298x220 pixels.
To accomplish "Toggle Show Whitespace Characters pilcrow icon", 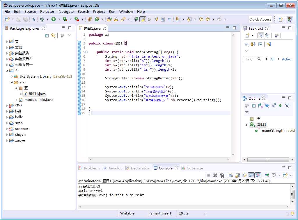I will pyautogui.click(x=169, y=19).
